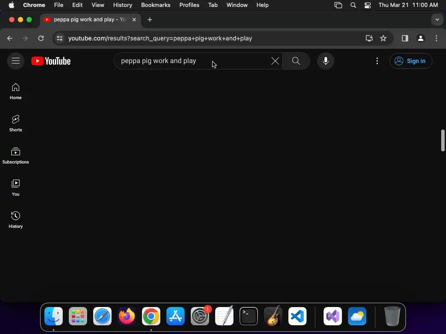Open Shorts in the sidebar
446x334 pixels.
tap(16, 124)
